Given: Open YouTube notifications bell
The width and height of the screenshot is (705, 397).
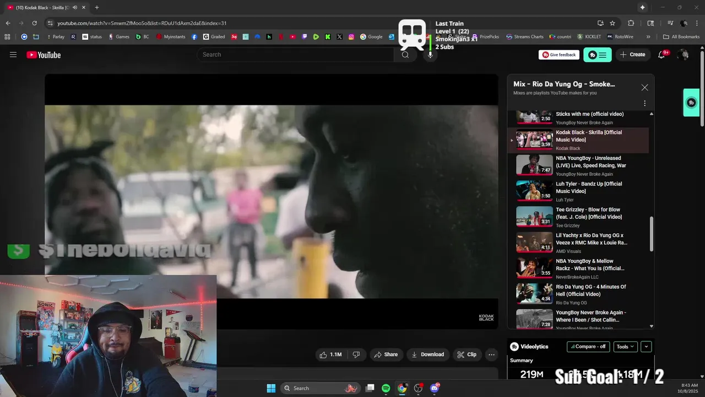Looking at the screenshot, I should (662, 55).
